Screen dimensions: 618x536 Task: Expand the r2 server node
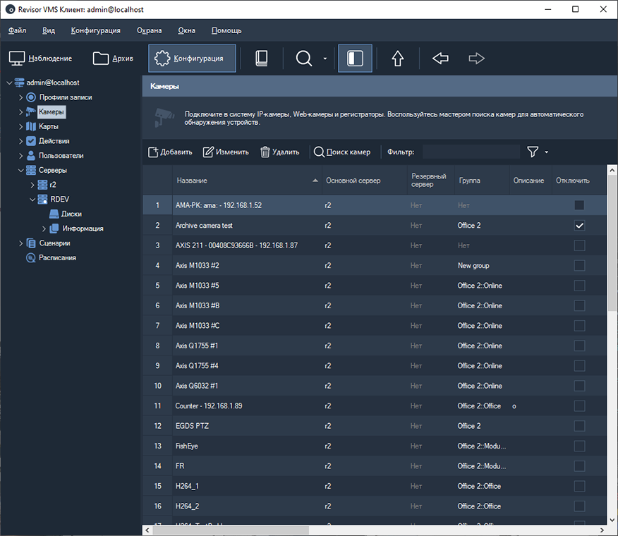click(32, 184)
